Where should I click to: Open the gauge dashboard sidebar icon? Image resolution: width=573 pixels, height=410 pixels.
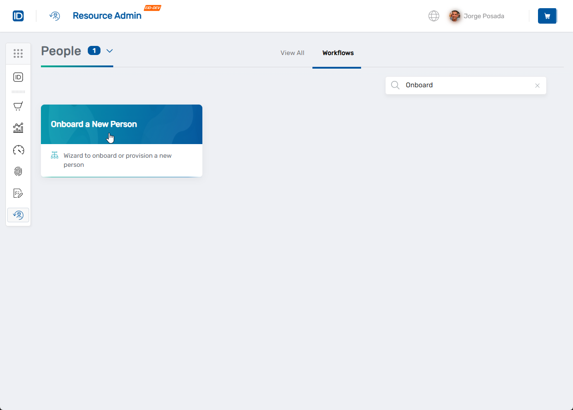click(18, 150)
